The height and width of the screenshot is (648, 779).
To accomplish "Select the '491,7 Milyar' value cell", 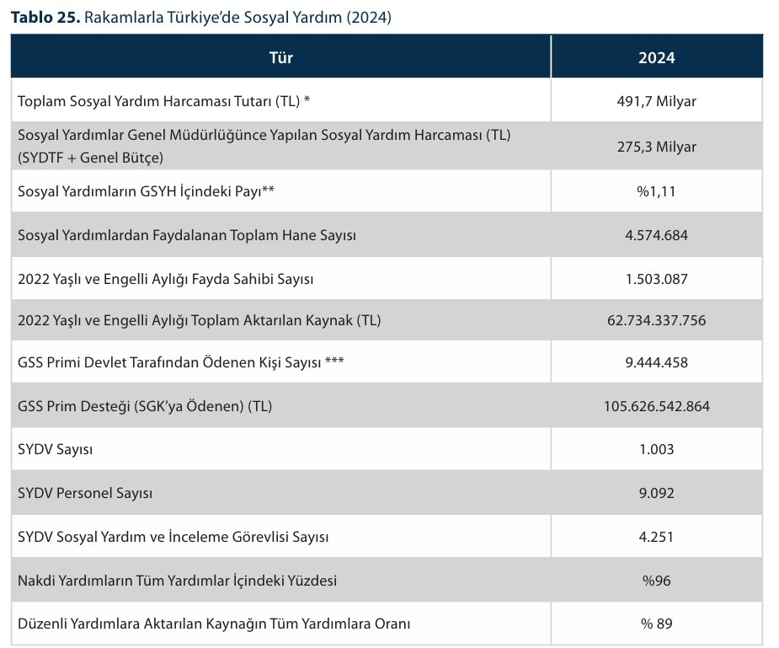I will [656, 101].
